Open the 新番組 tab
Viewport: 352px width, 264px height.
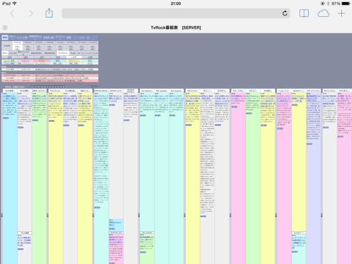69,37
